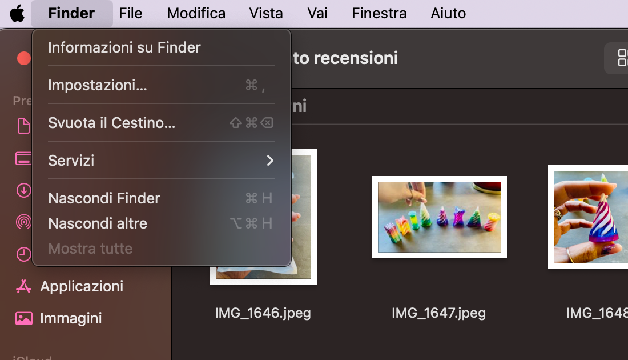Screen dimensions: 628x360
Task: Select the Recenti clock icon in the sidebar
Action: pos(23,254)
